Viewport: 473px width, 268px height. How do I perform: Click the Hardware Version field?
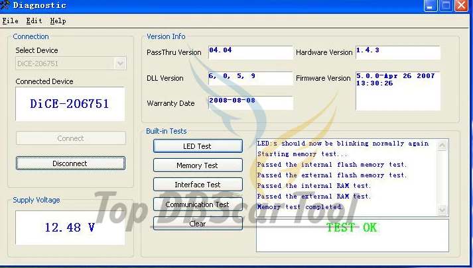(x=398, y=52)
